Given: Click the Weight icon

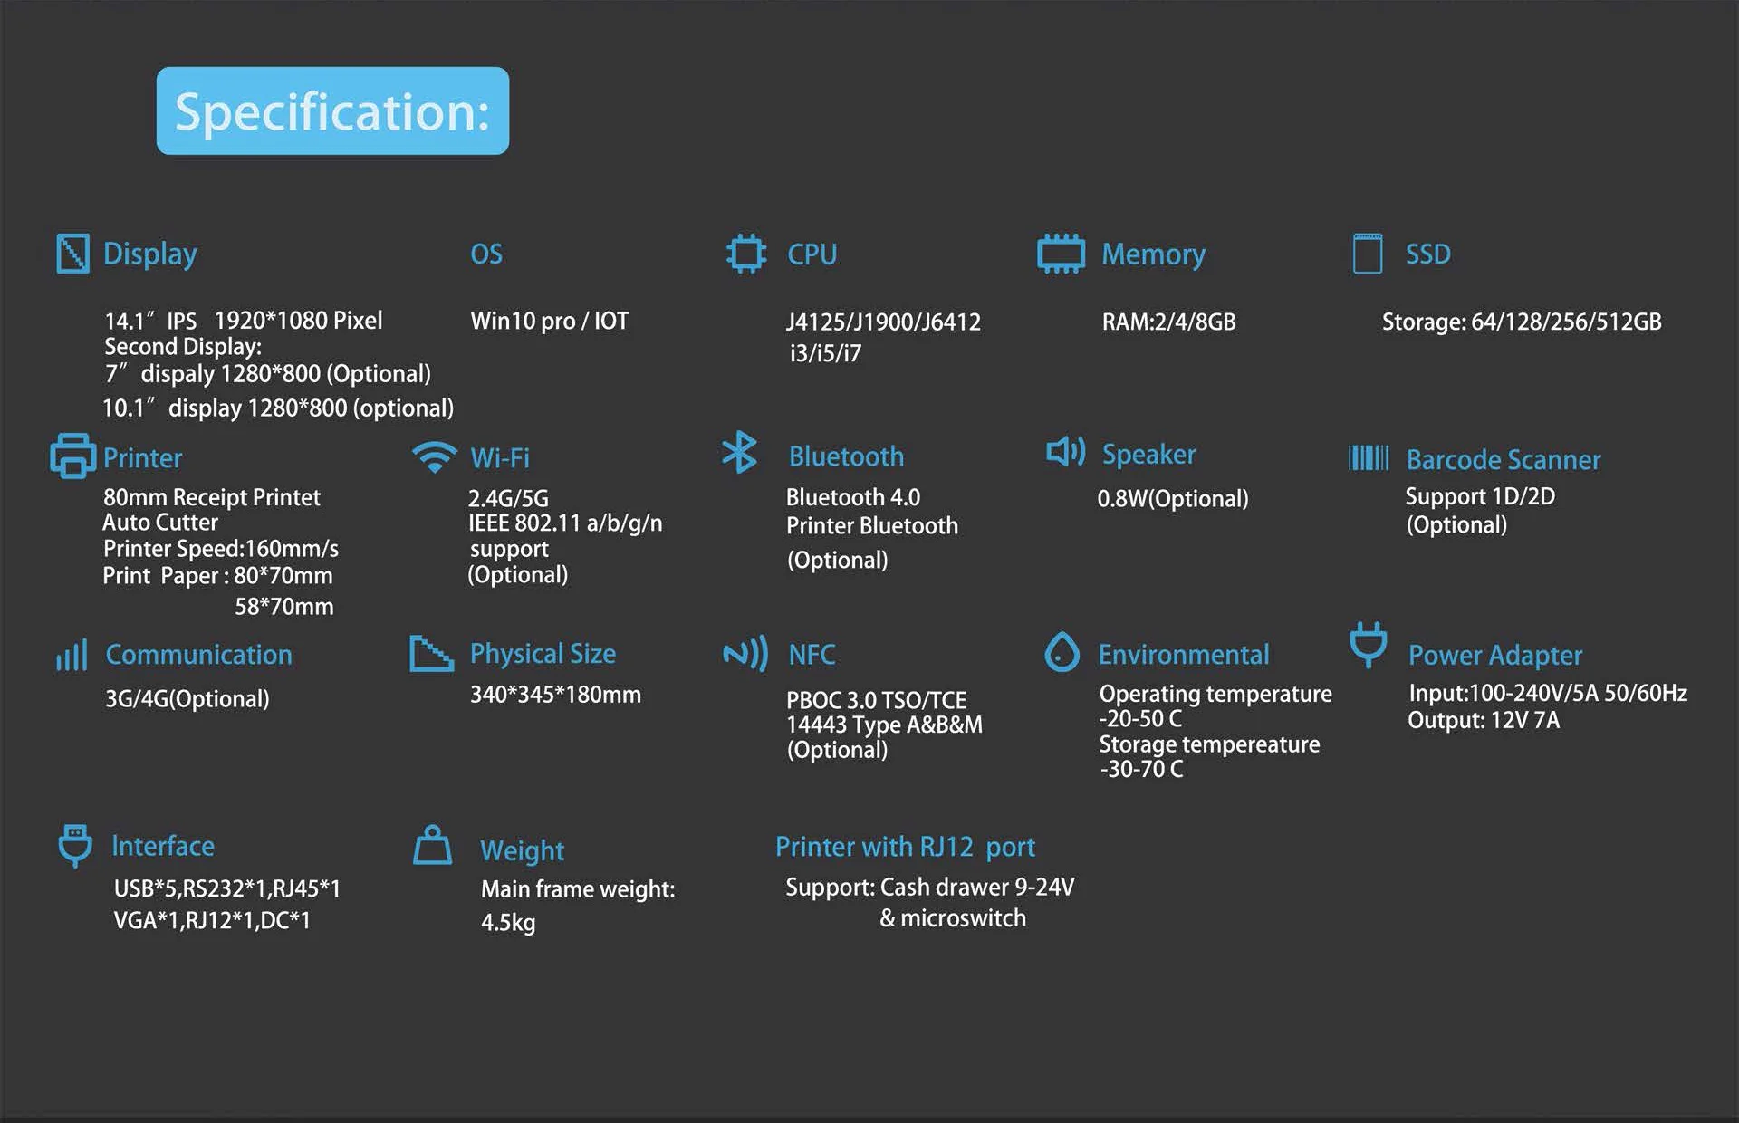Looking at the screenshot, I should 432,845.
